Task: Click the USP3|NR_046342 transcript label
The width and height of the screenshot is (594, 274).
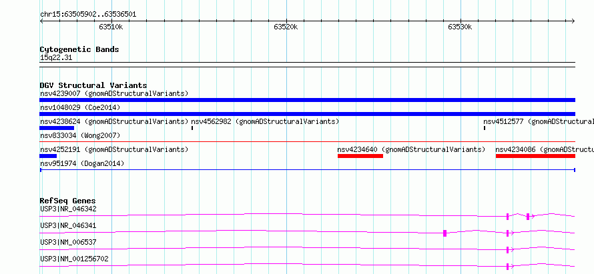Action: pyautogui.click(x=68, y=209)
